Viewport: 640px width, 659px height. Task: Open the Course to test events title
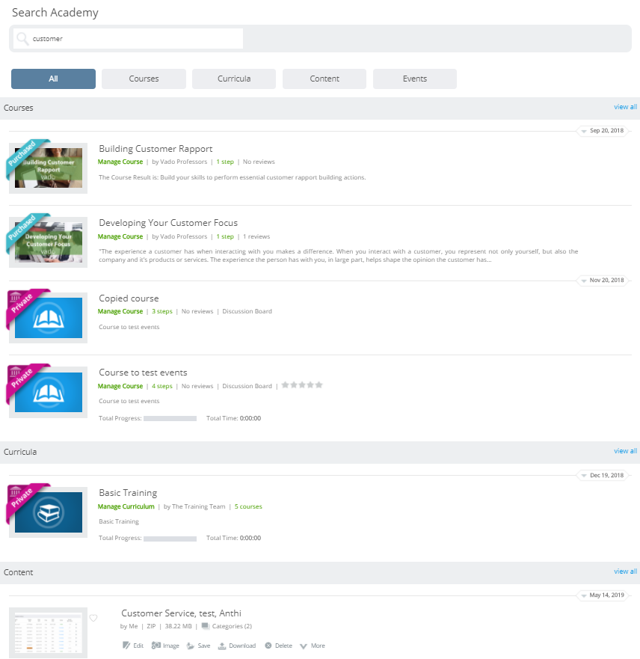pyautogui.click(x=144, y=373)
